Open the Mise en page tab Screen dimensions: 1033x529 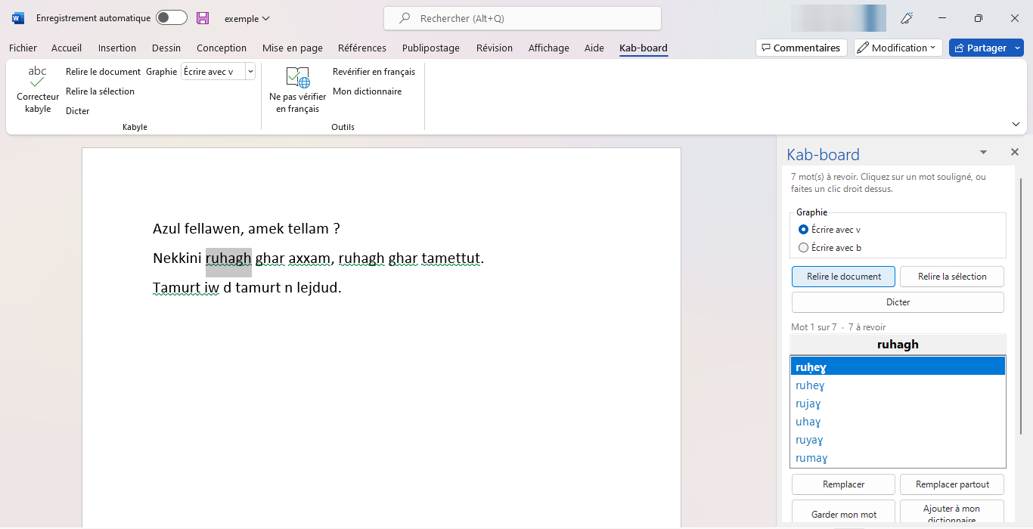(293, 48)
